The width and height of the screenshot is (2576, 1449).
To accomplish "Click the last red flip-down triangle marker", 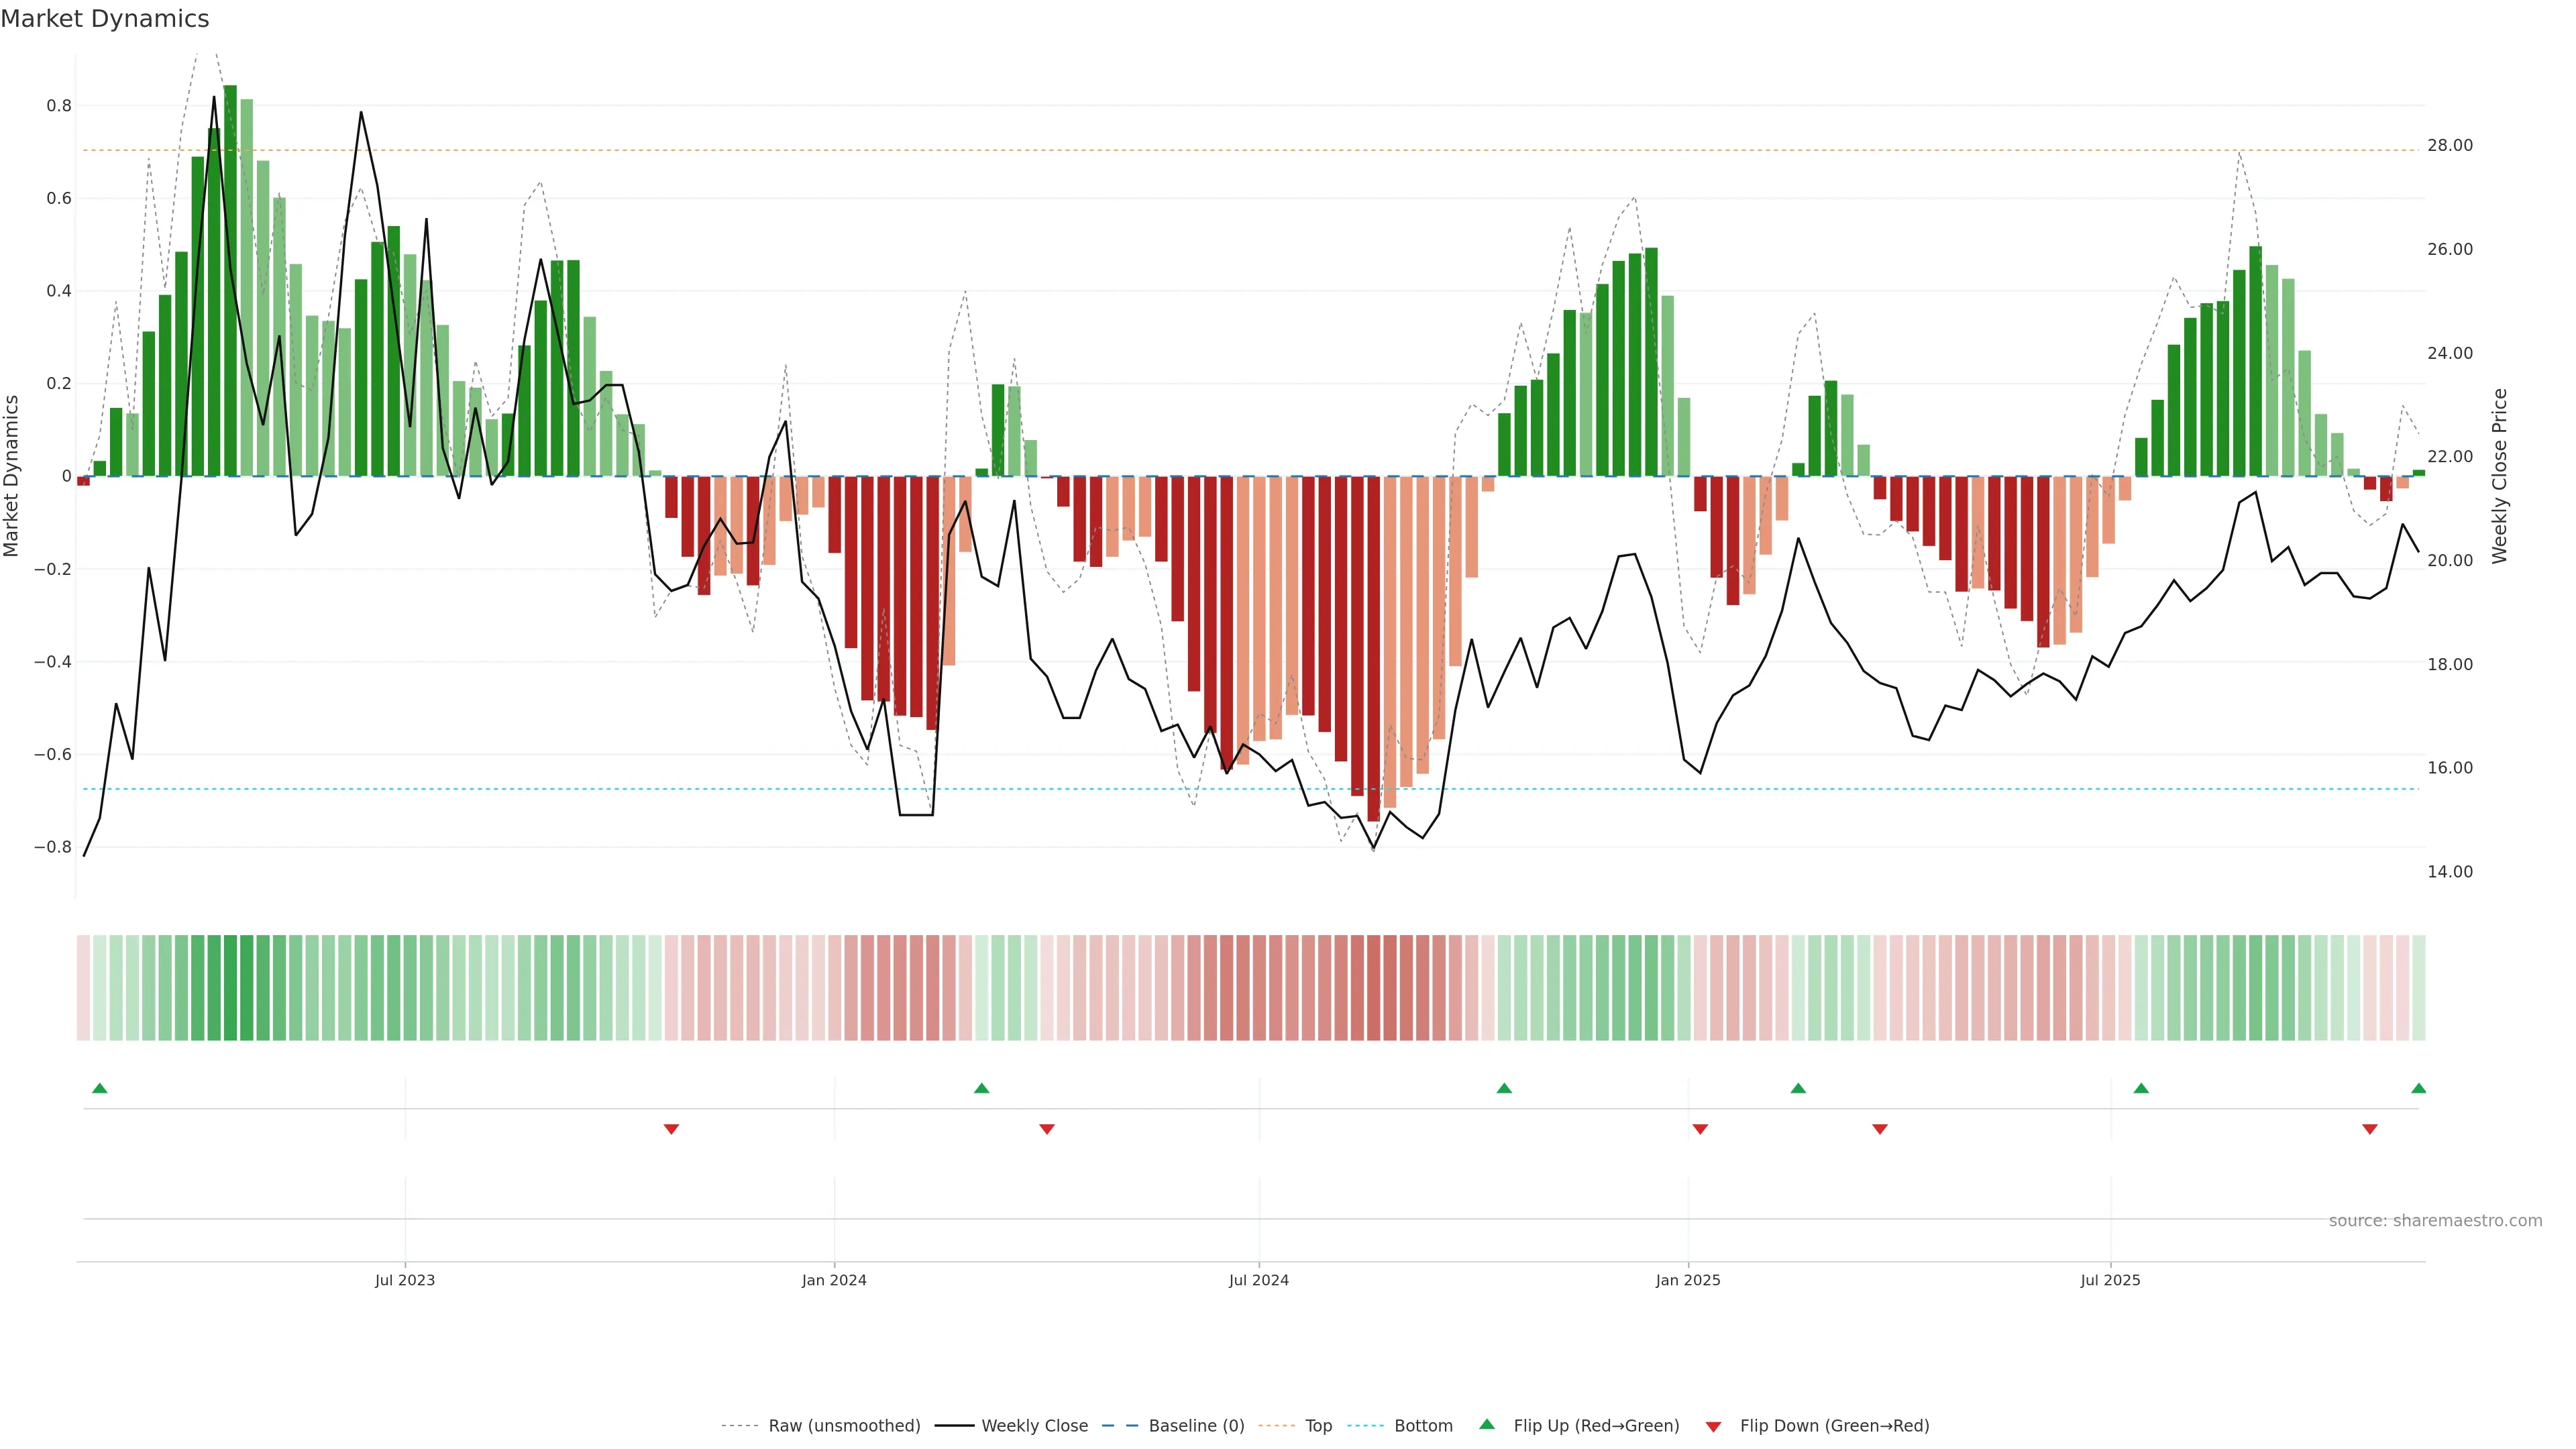I will tap(2369, 1129).
